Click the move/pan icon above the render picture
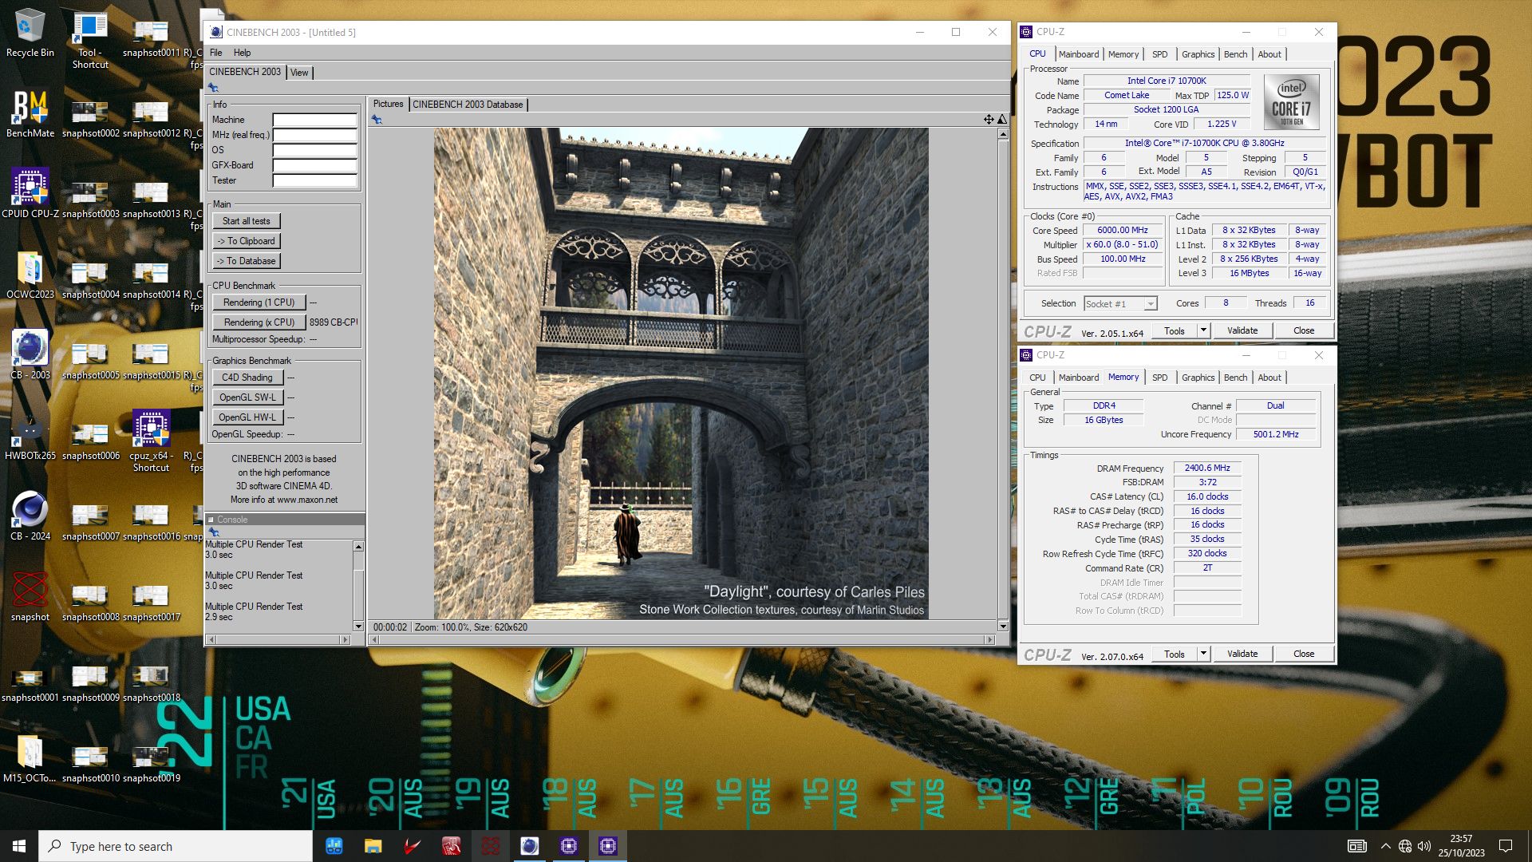1532x862 pixels. [989, 120]
